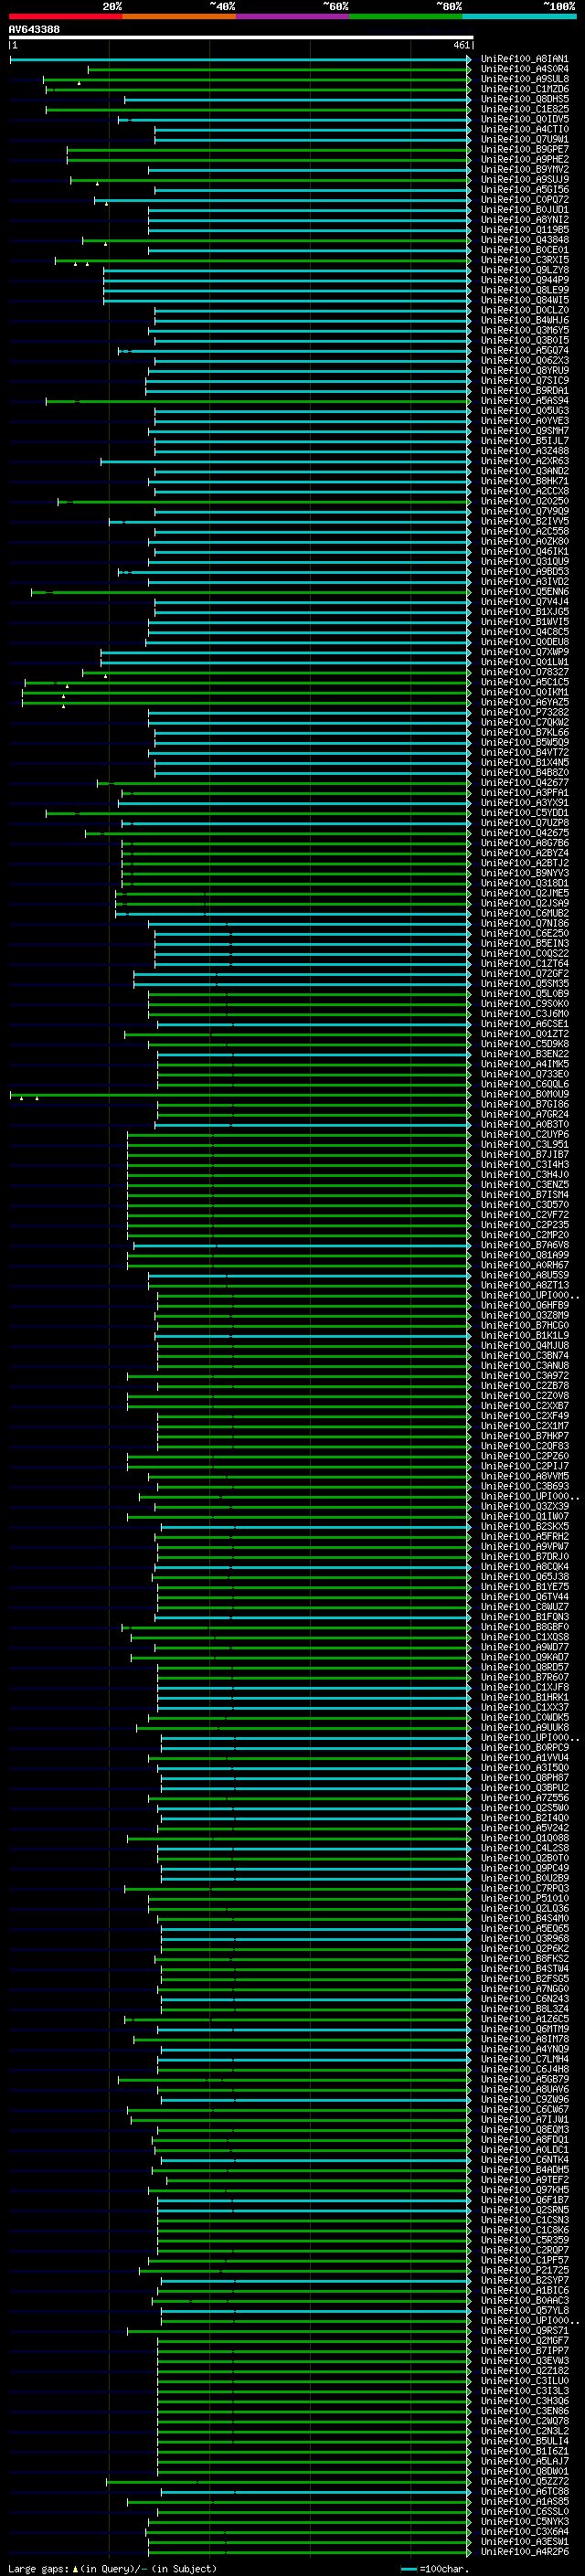This screenshot has height=2576, width=585.
Task: Click hit label UniRef100_A4CTI0
Action: 524,129
